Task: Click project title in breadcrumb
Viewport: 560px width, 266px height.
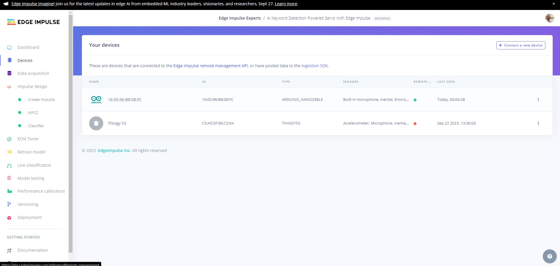Action: click(319, 18)
